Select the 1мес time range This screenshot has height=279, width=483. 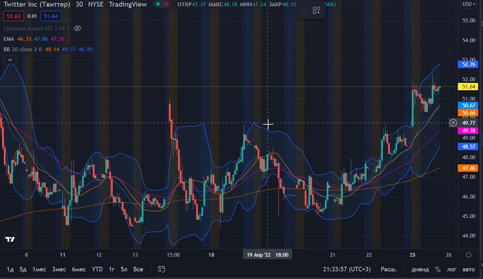tap(39, 269)
